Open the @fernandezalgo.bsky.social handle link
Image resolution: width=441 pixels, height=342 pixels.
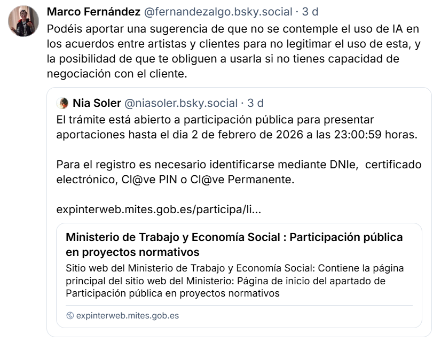(216, 12)
